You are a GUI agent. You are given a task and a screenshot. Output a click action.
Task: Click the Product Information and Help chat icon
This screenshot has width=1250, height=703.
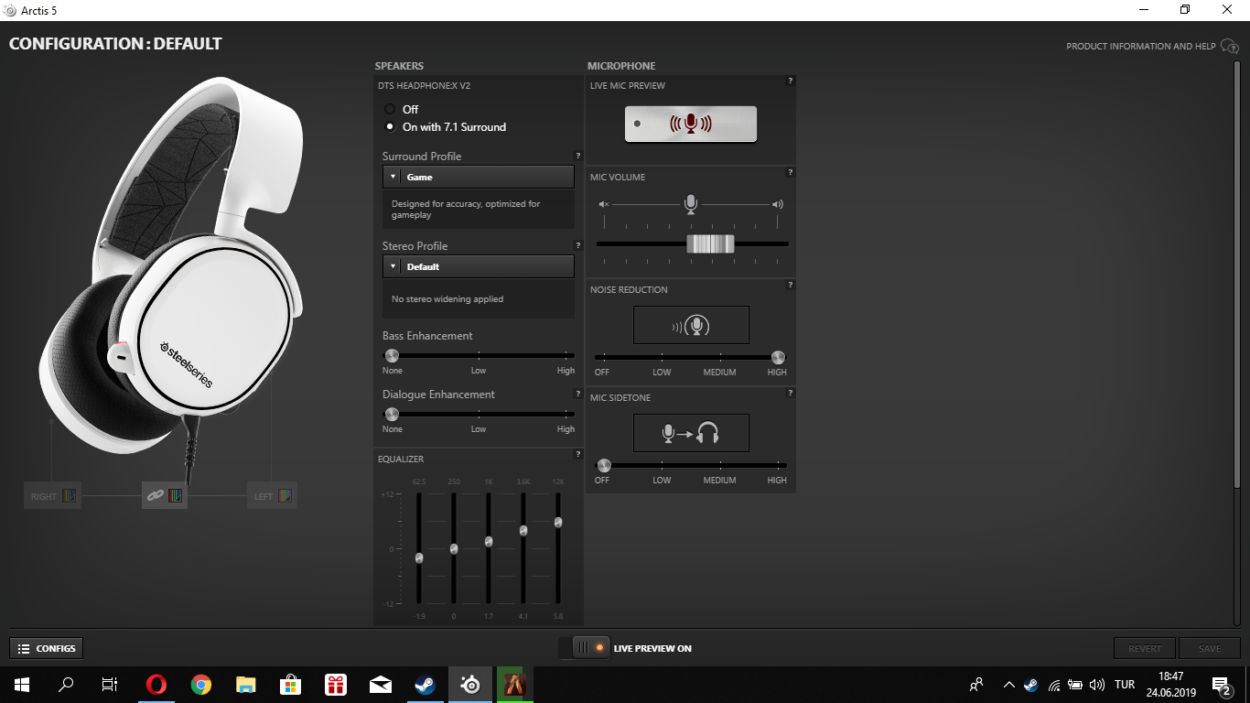point(1230,47)
